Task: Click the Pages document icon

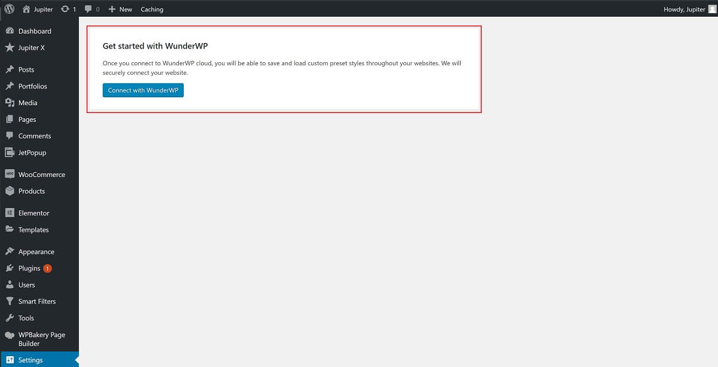Action: [x=10, y=120]
